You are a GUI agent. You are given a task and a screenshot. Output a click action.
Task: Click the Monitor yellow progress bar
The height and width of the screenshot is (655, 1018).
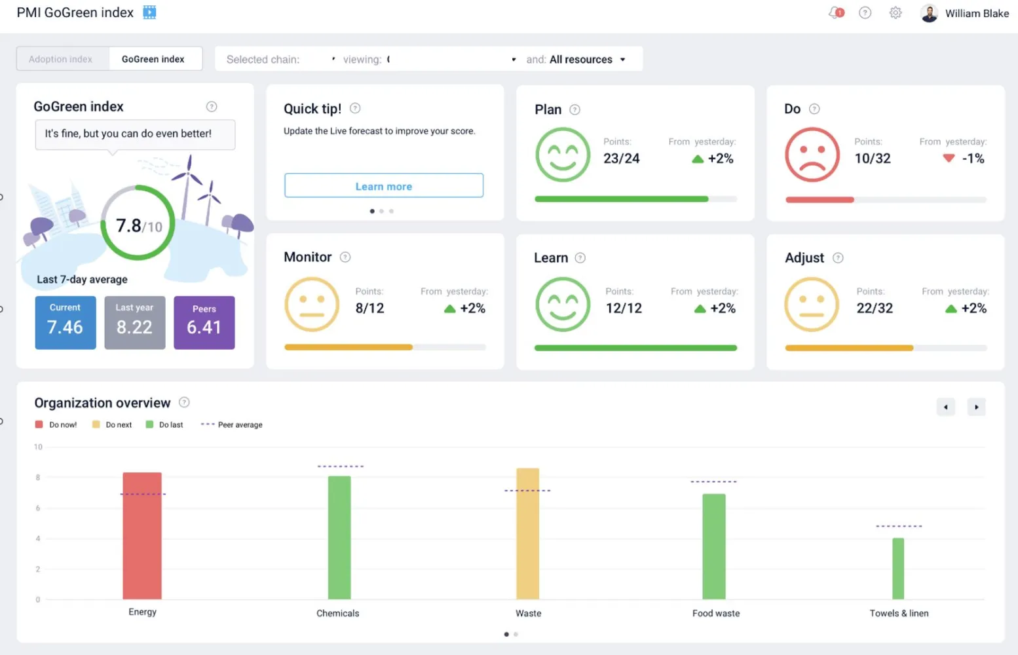[349, 347]
